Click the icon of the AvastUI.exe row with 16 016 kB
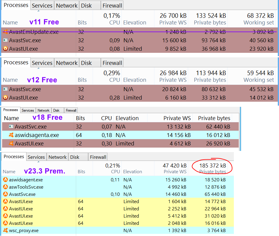The image size is (279, 236). [5, 223]
